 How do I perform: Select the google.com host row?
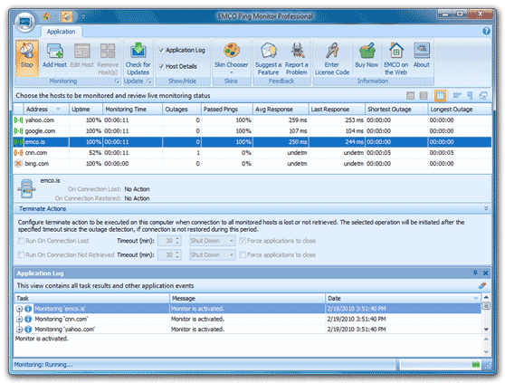pos(252,131)
